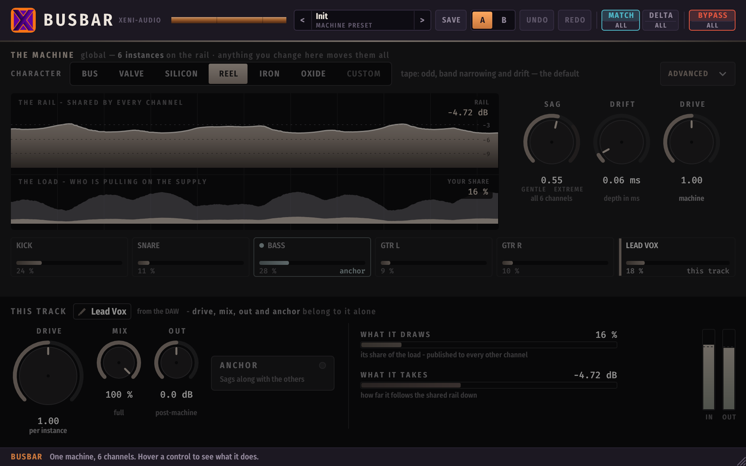Click the XENI-AUDIO brand text
The image size is (746, 466).
pyautogui.click(x=140, y=20)
